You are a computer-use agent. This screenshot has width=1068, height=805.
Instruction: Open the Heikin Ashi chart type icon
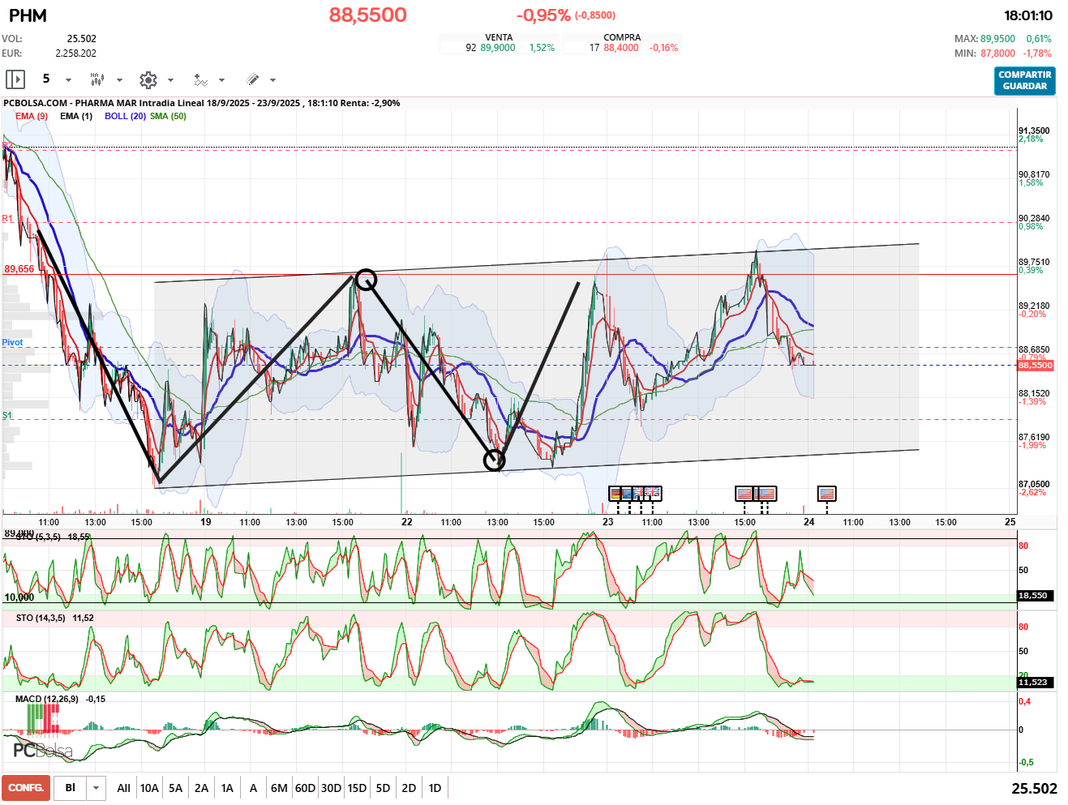[97, 79]
